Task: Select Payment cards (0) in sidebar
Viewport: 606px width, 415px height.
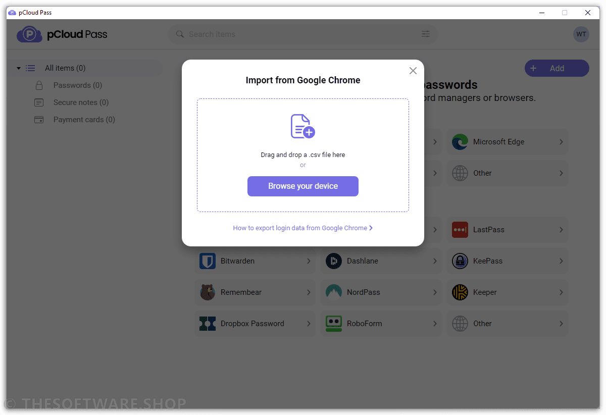Action: pyautogui.click(x=84, y=120)
